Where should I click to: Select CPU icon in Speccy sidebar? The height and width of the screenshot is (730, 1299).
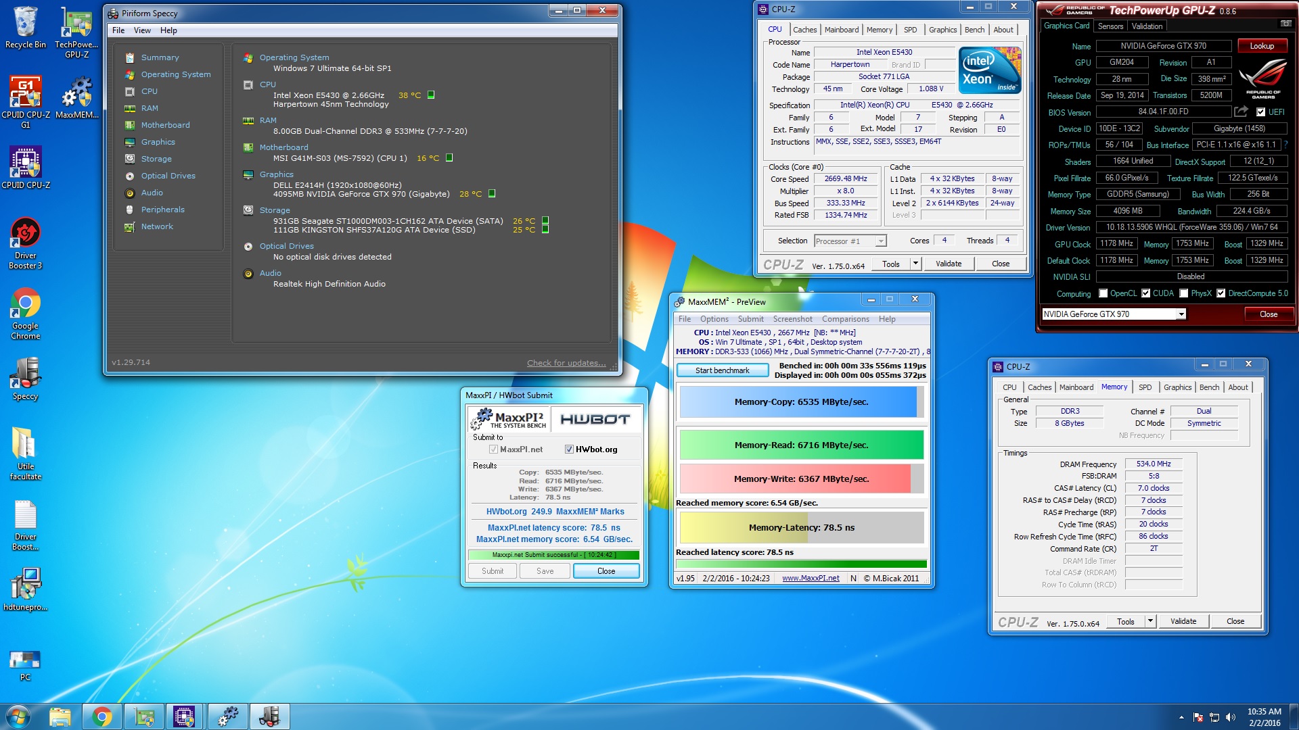coord(130,91)
